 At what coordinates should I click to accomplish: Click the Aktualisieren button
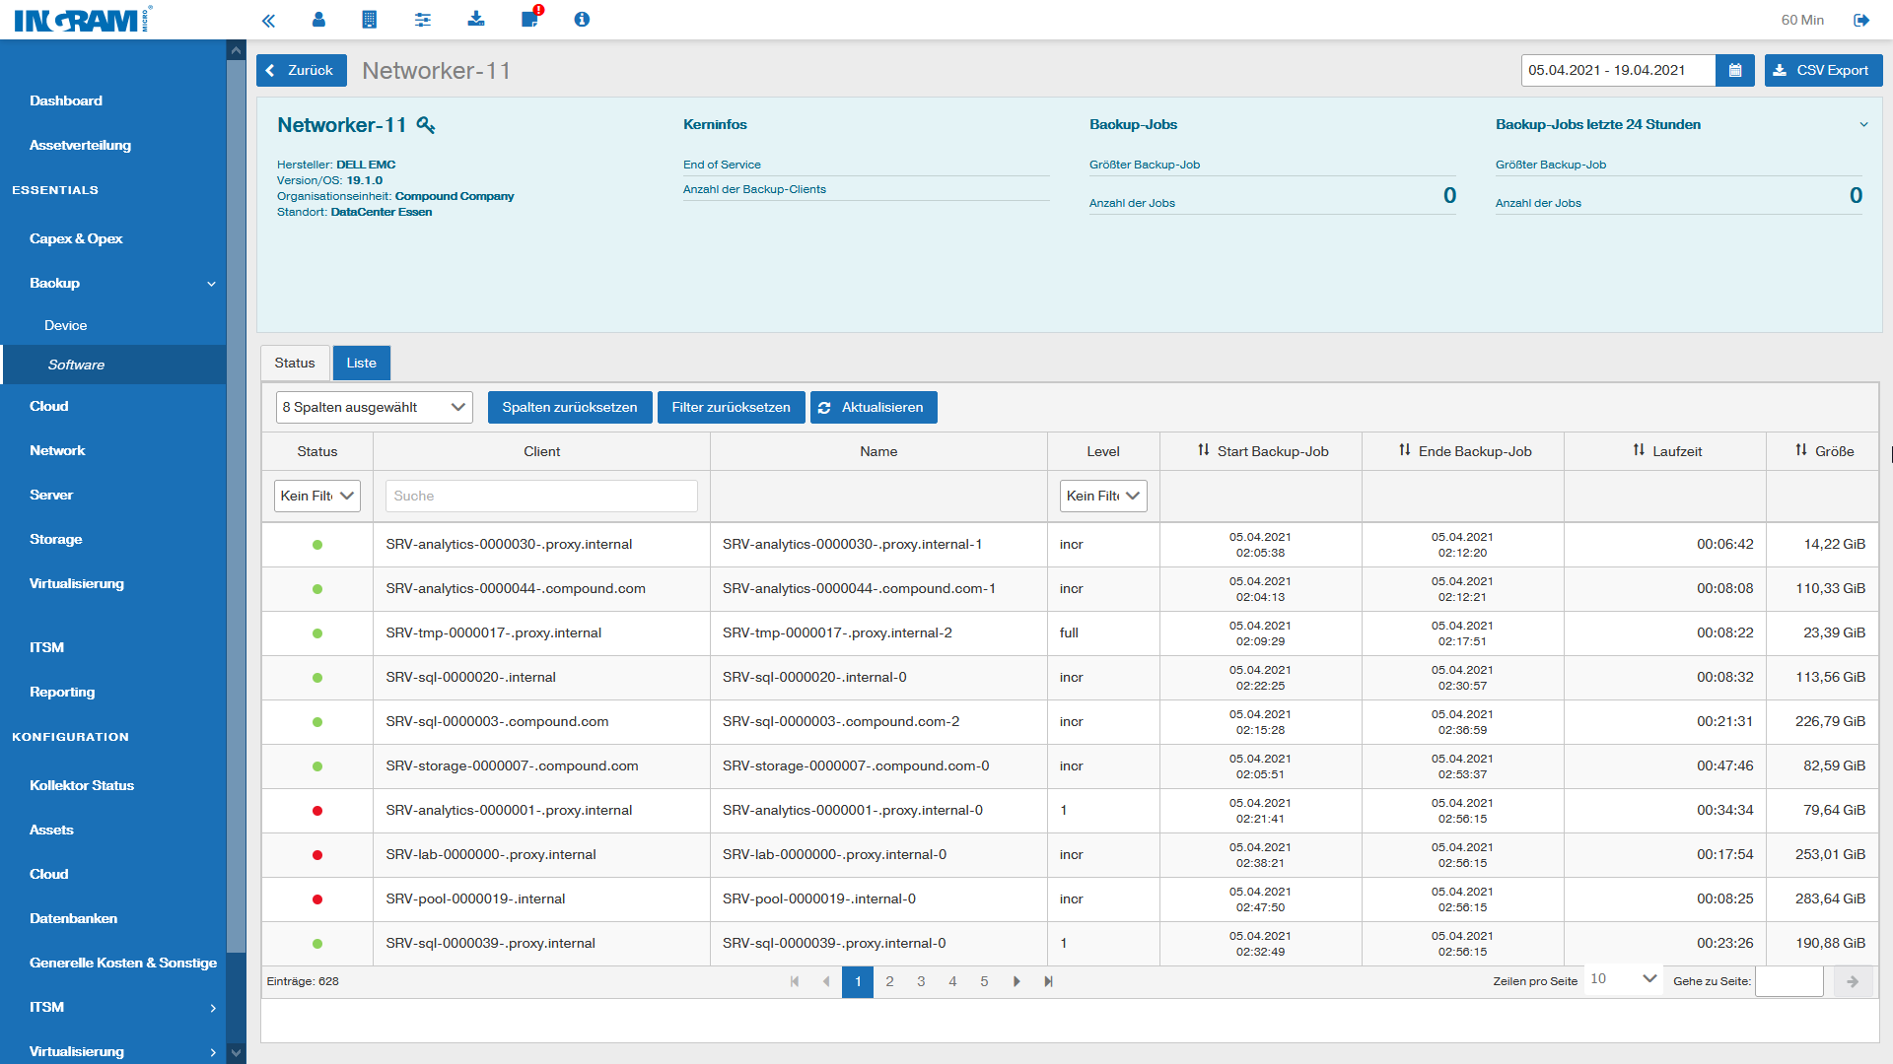(x=874, y=408)
